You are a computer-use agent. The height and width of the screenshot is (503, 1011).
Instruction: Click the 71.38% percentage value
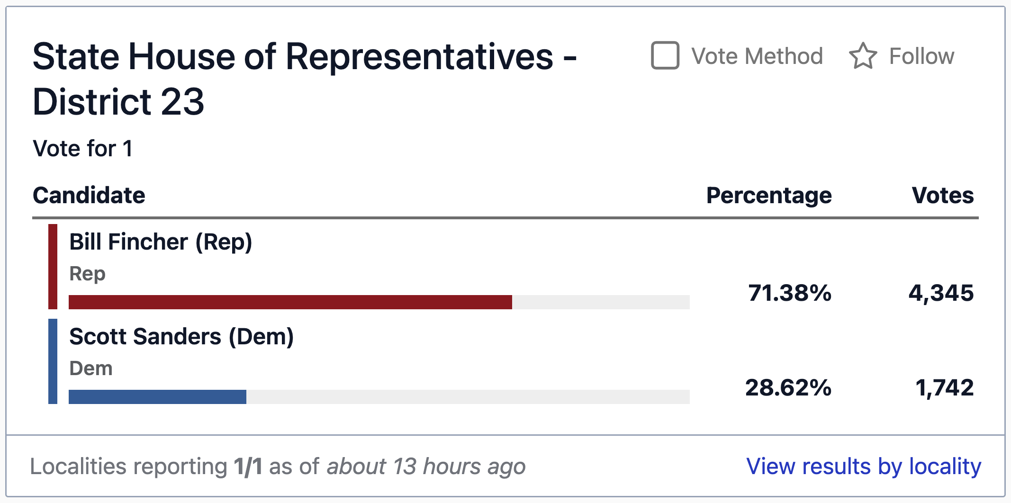790,293
